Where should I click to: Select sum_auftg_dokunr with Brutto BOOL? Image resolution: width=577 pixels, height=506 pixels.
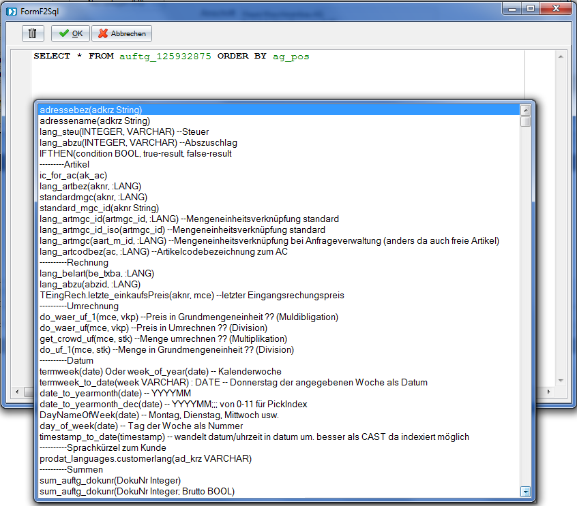pyautogui.click(x=137, y=491)
